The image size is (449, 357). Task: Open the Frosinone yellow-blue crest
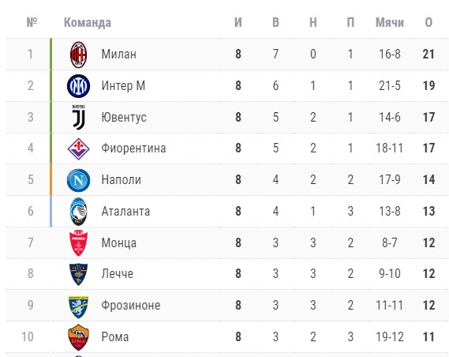point(78,307)
